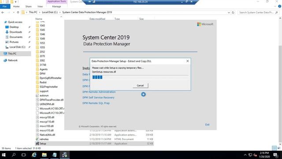Image resolution: width=282 pixels, height=159 pixels.
Task: Open Quick access in navigation pane
Action: (15, 22)
